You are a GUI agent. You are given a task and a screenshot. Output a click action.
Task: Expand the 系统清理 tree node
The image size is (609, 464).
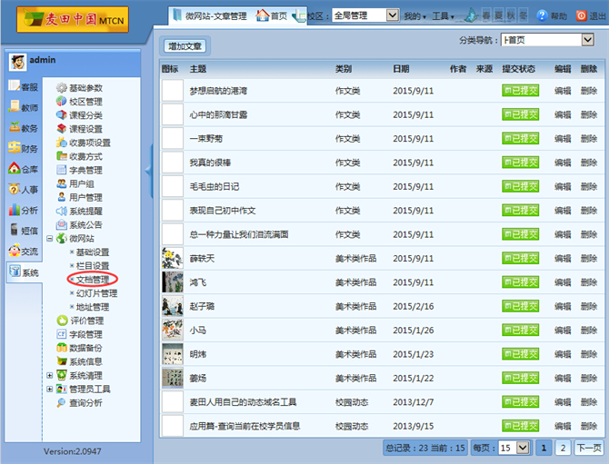pos(50,375)
